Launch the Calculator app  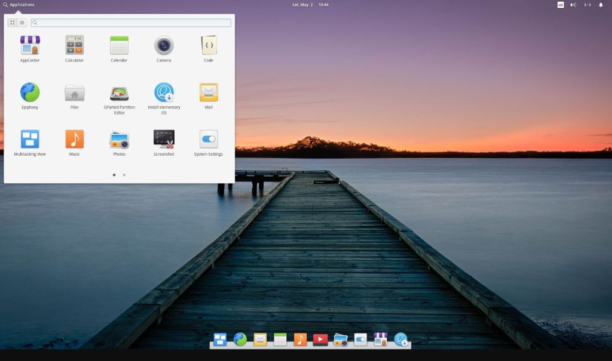(x=74, y=46)
